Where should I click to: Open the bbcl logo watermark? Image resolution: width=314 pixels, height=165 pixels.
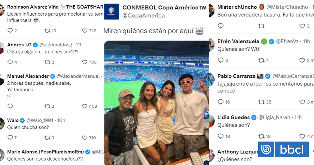coord(283,149)
